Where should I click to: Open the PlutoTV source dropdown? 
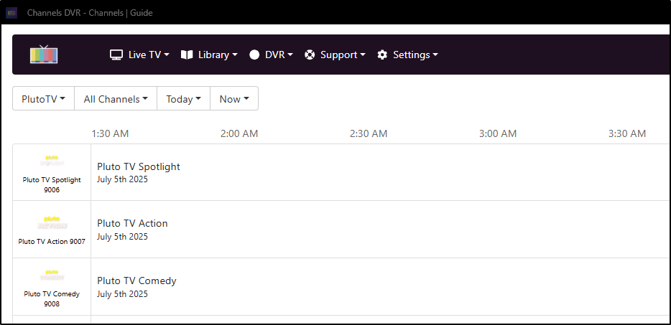44,99
